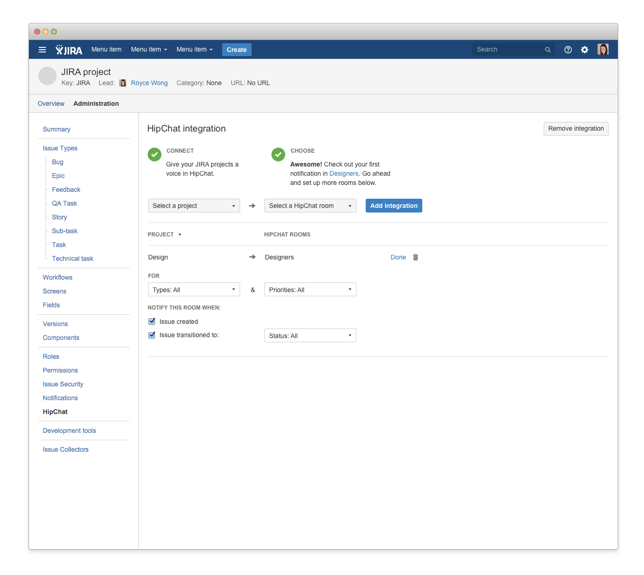This screenshot has height=575, width=644.
Task: Open Workflows in the sidebar
Action: pos(57,277)
